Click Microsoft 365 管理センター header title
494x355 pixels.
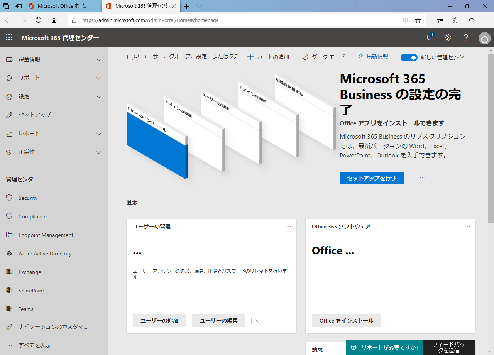(60, 38)
